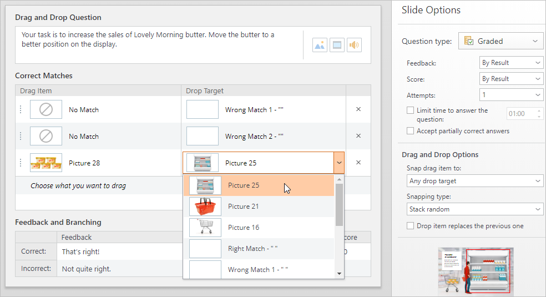Viewport: 546px width, 297px height.
Task: Click the Picture 28 butter thumbnail
Action: [x=46, y=163]
